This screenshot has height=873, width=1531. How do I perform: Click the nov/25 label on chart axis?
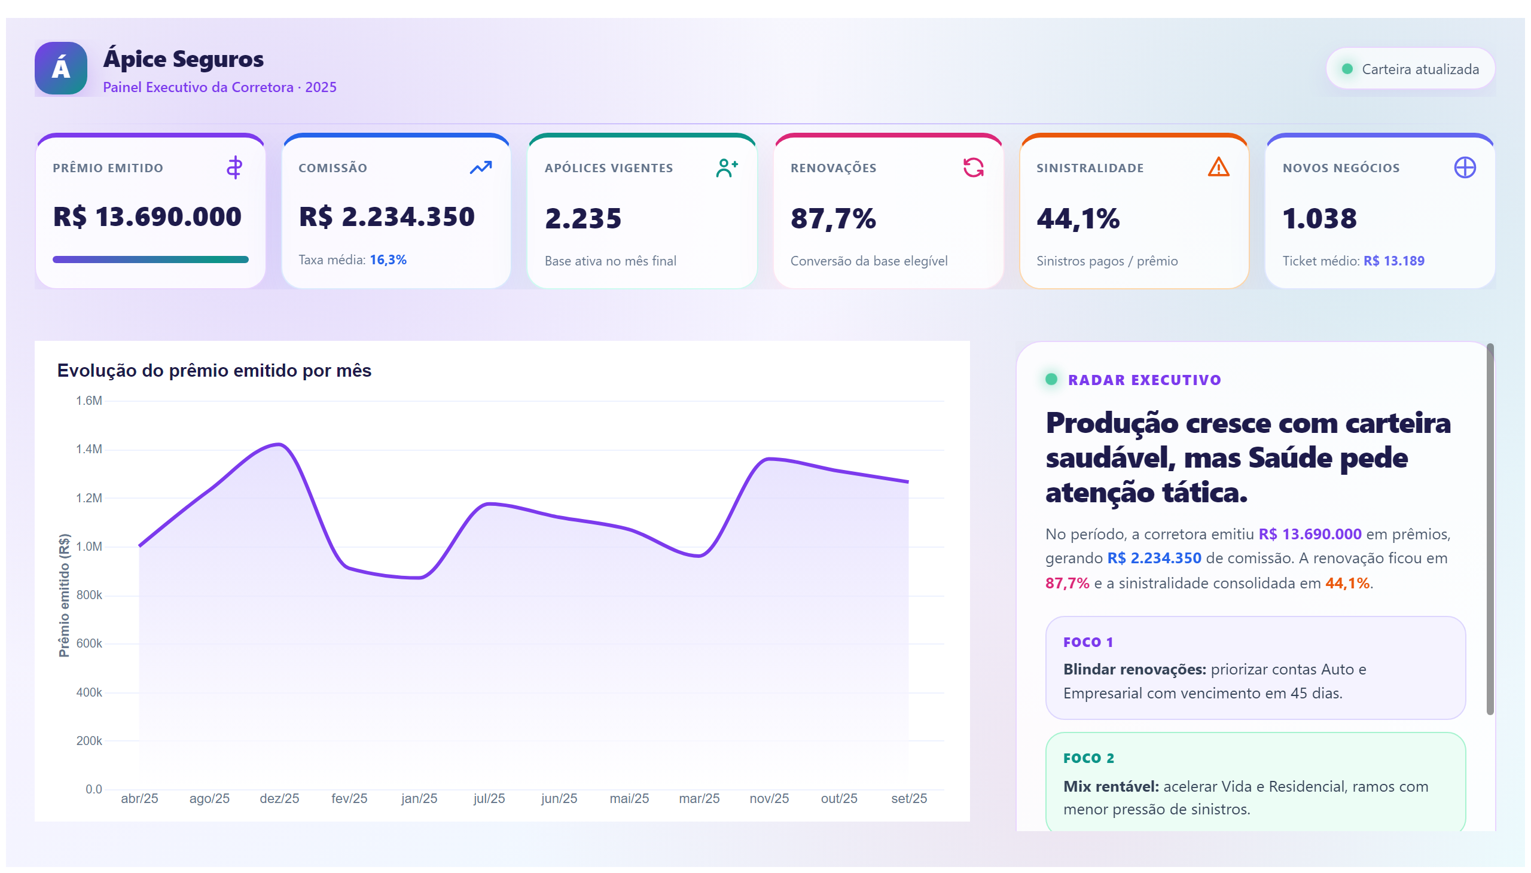pos(769,799)
